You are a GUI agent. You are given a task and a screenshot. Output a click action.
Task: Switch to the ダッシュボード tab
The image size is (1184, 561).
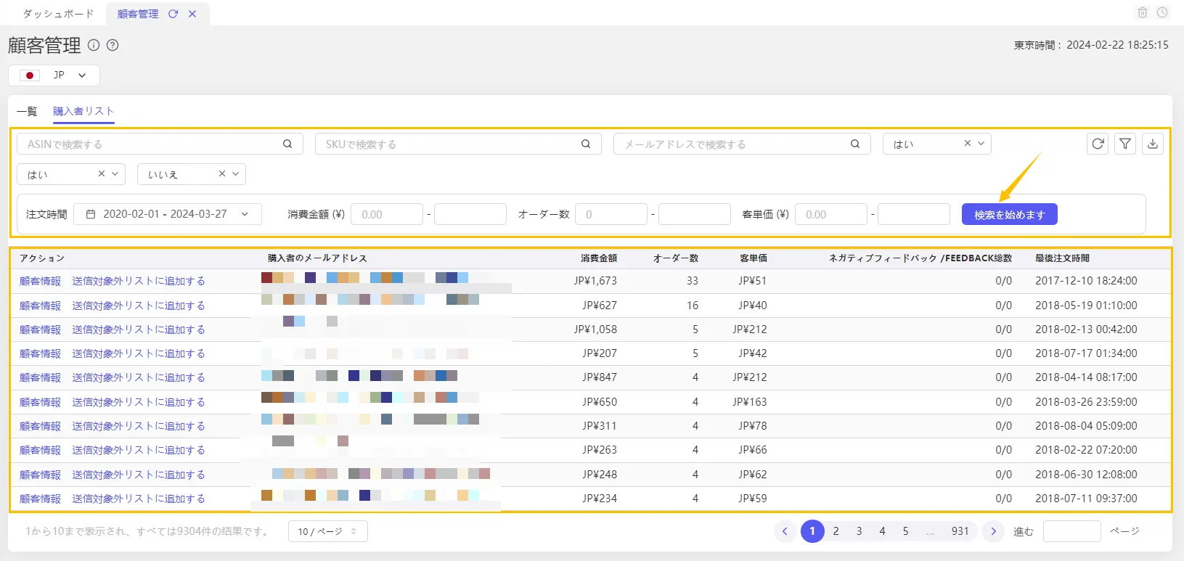pos(58,14)
